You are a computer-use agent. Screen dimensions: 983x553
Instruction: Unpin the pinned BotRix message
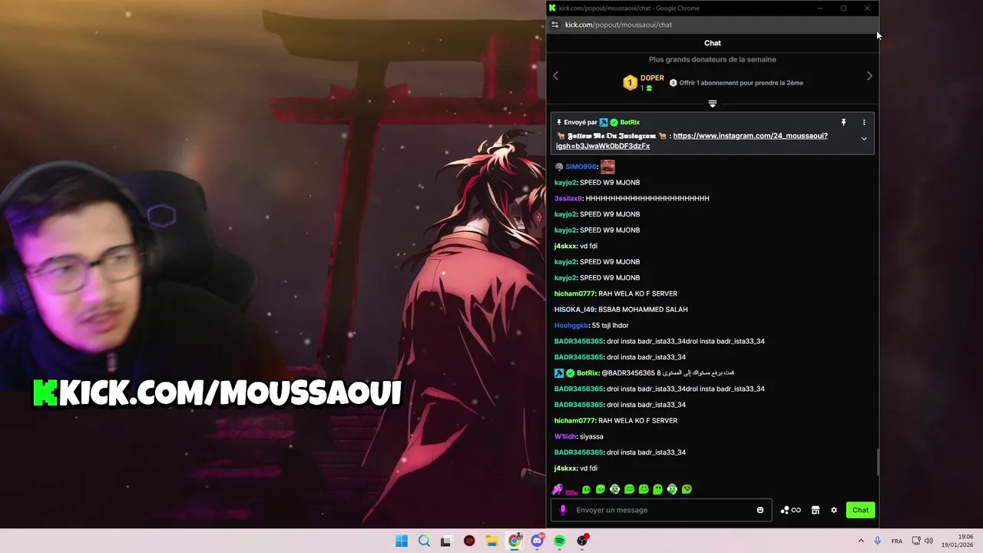(x=843, y=122)
